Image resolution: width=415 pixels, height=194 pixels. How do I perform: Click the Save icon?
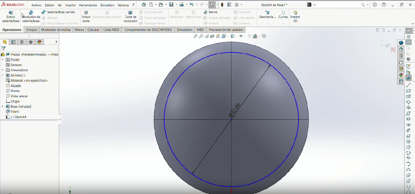(x=171, y=5)
